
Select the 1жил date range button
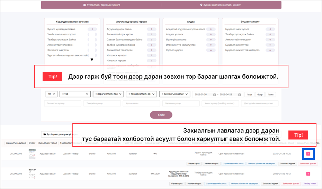tap(271, 94)
